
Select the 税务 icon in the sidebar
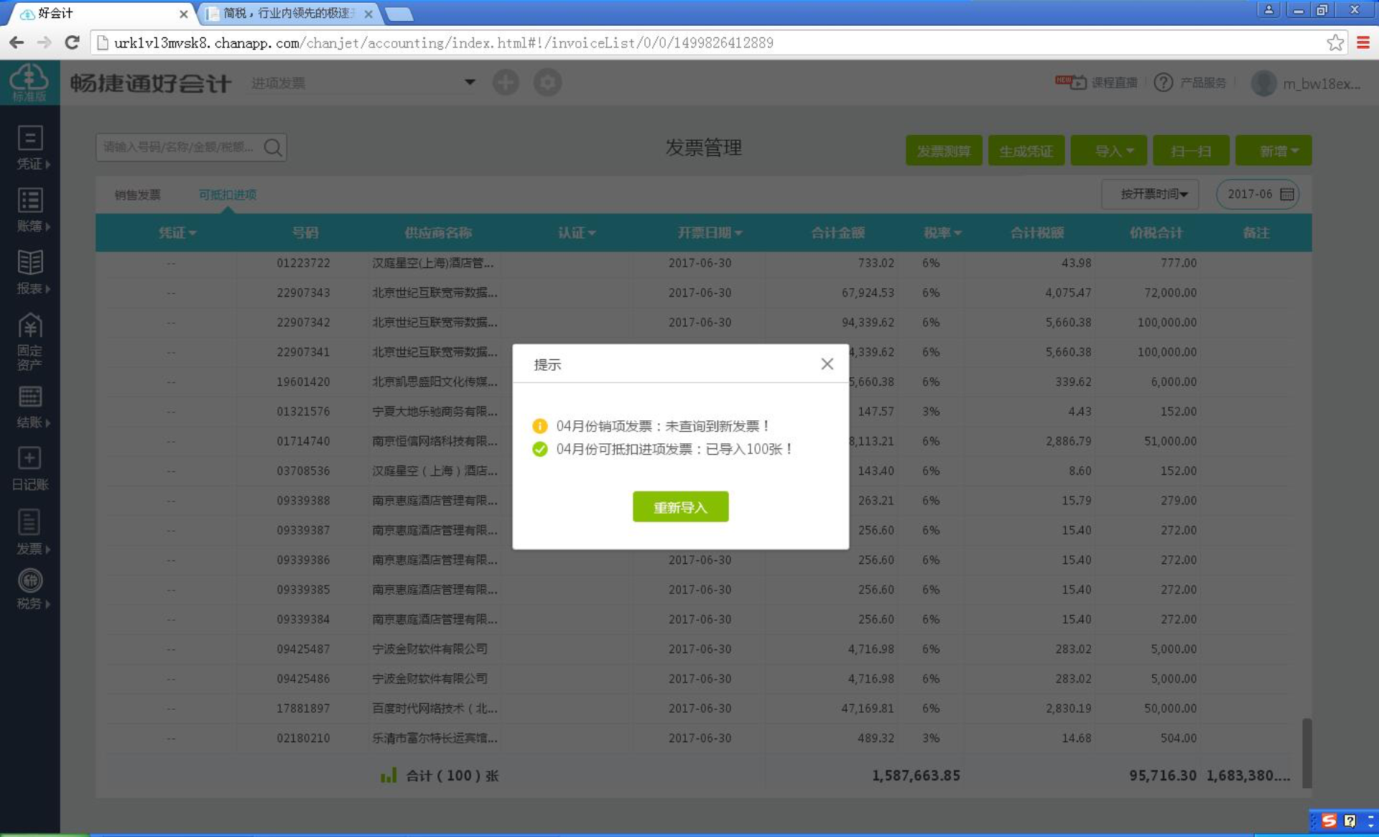click(x=29, y=589)
